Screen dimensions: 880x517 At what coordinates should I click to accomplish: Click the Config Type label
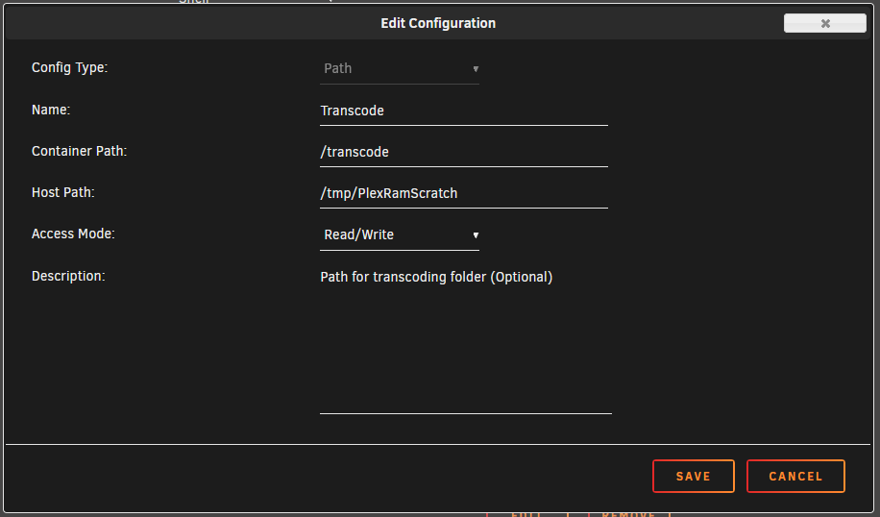[69, 67]
